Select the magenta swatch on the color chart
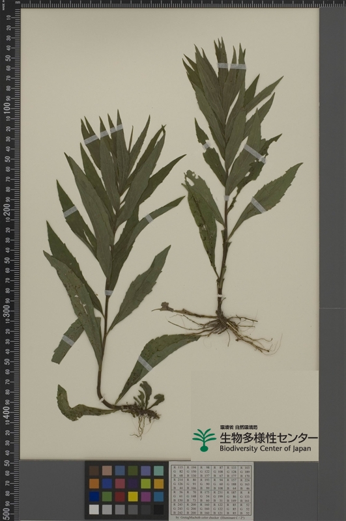This screenshot has height=521, width=346. coord(145,496)
